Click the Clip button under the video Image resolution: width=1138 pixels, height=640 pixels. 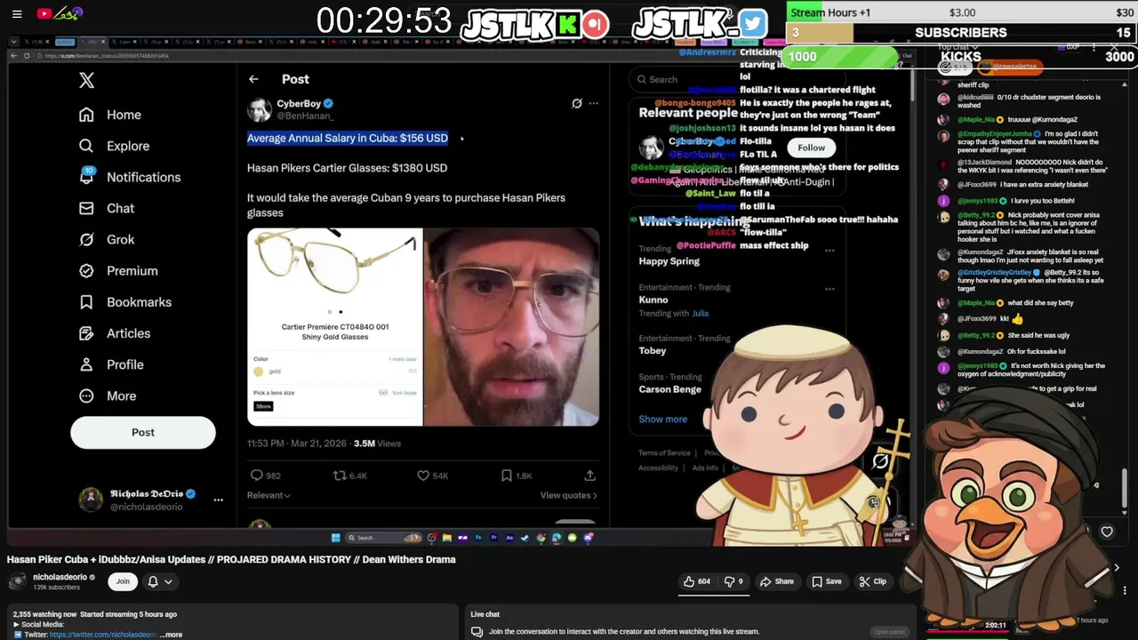pyautogui.click(x=872, y=581)
